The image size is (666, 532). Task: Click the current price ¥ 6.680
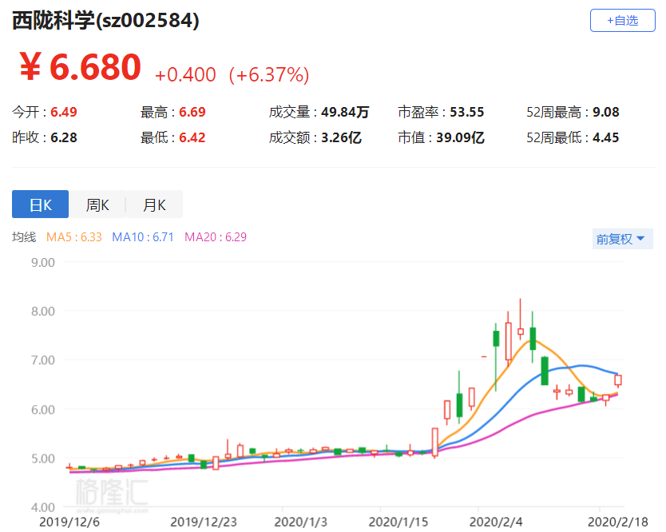81,67
